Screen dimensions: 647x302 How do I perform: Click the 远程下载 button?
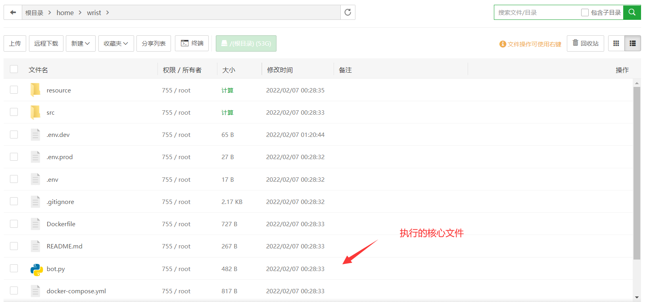coord(46,43)
